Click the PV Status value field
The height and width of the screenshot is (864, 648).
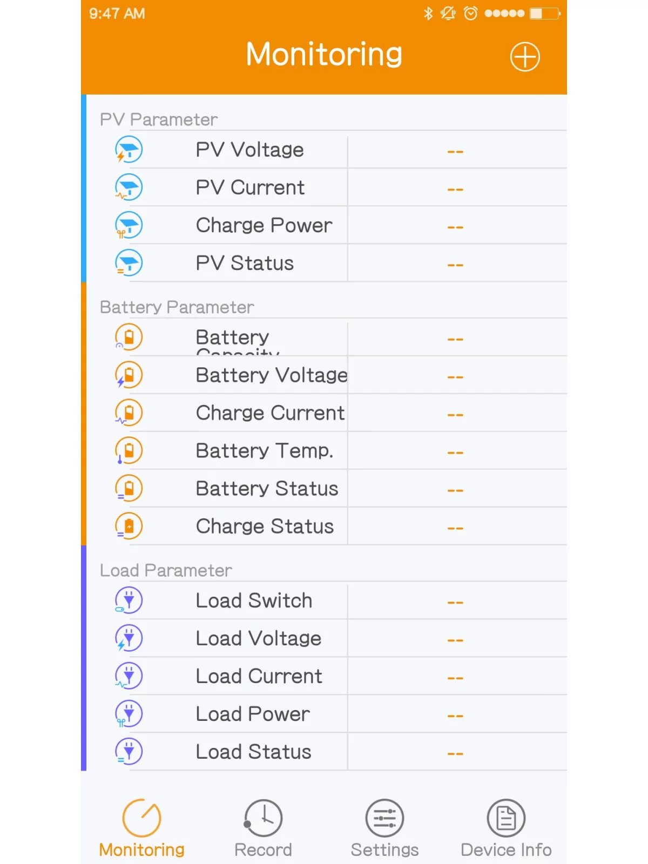(455, 263)
